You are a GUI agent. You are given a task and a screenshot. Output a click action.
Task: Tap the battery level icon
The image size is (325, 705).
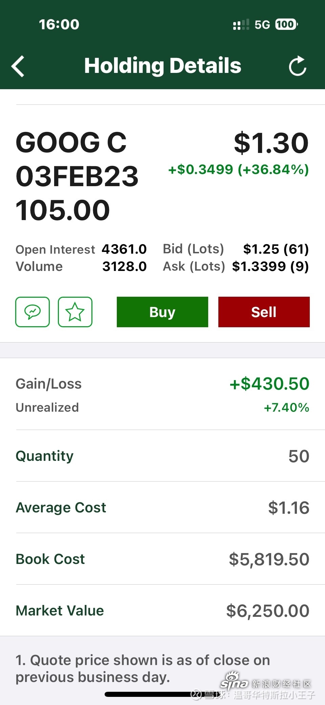coord(286,24)
